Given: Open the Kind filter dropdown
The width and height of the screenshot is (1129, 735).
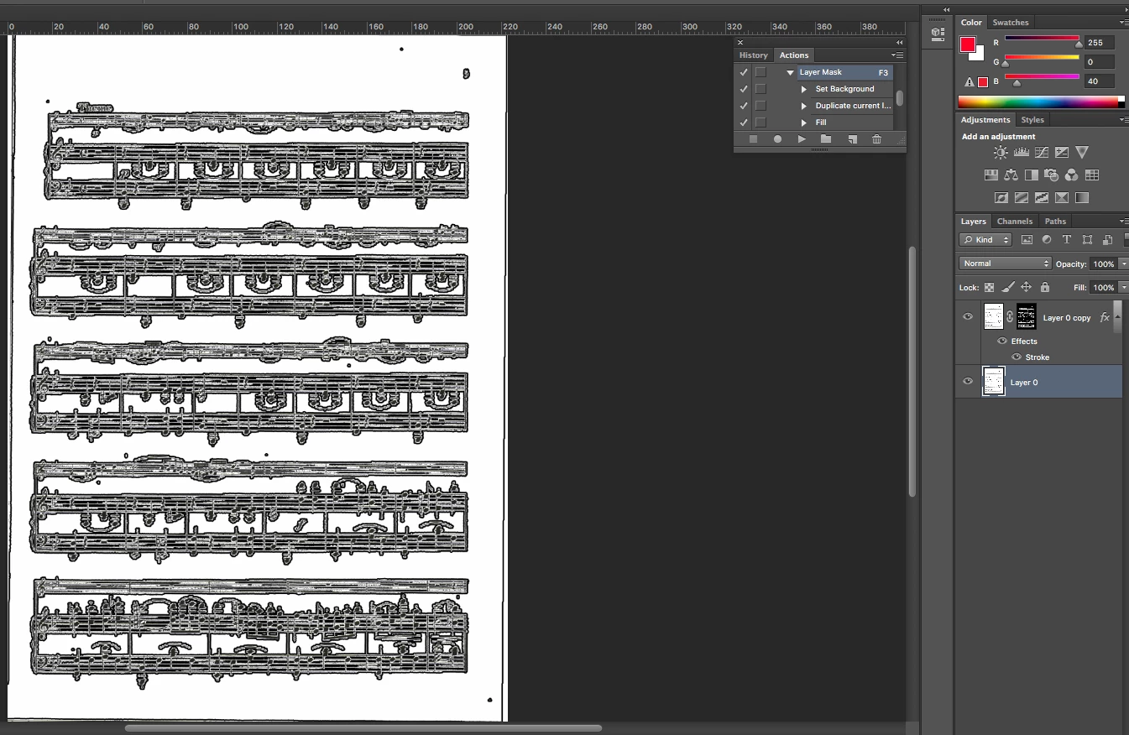Looking at the screenshot, I should [985, 240].
